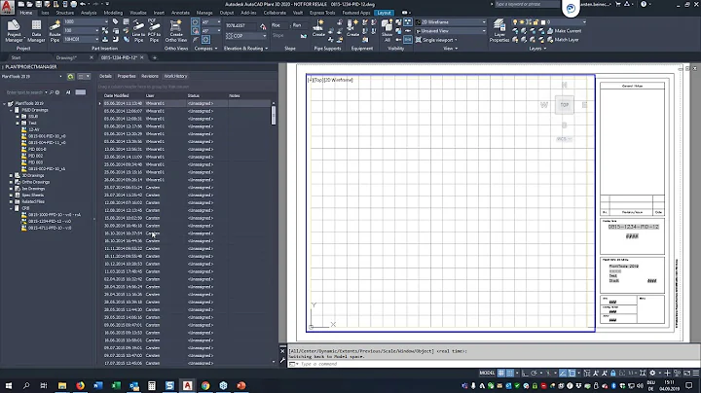Image resolution: width=701 pixels, height=393 pixels.
Task: Open Windows Start menu
Action: (9, 385)
